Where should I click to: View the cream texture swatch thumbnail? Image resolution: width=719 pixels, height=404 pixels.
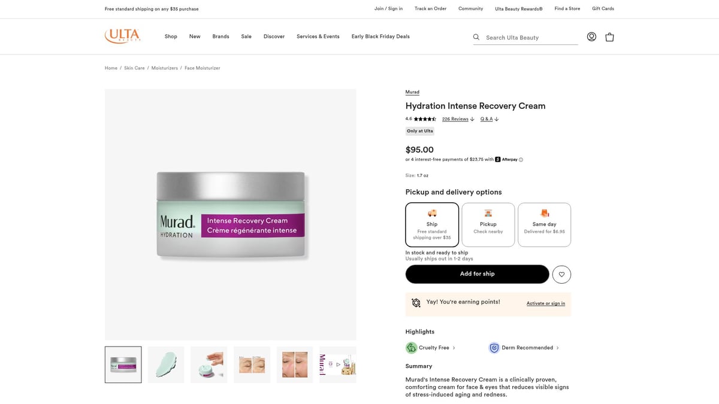(166, 364)
